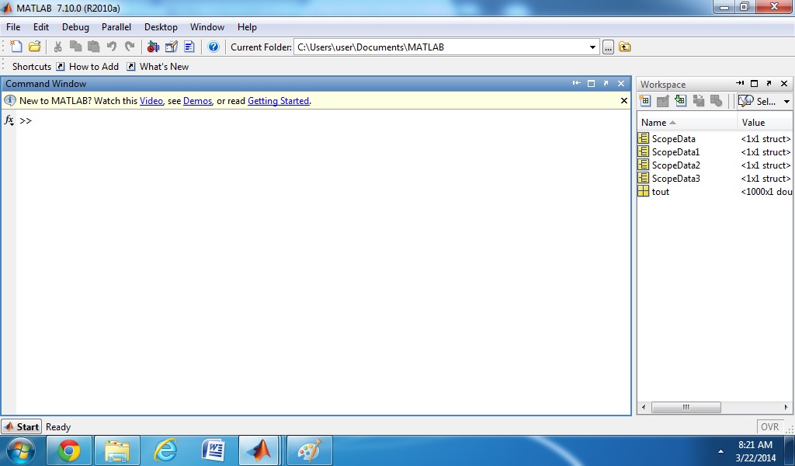Open the Edit menu
795x466 pixels.
tap(41, 27)
